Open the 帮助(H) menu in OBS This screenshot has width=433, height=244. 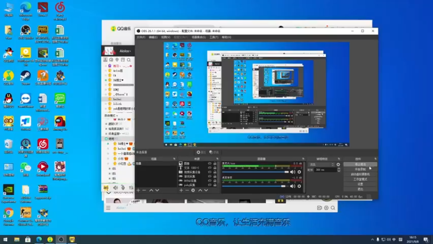click(x=226, y=37)
